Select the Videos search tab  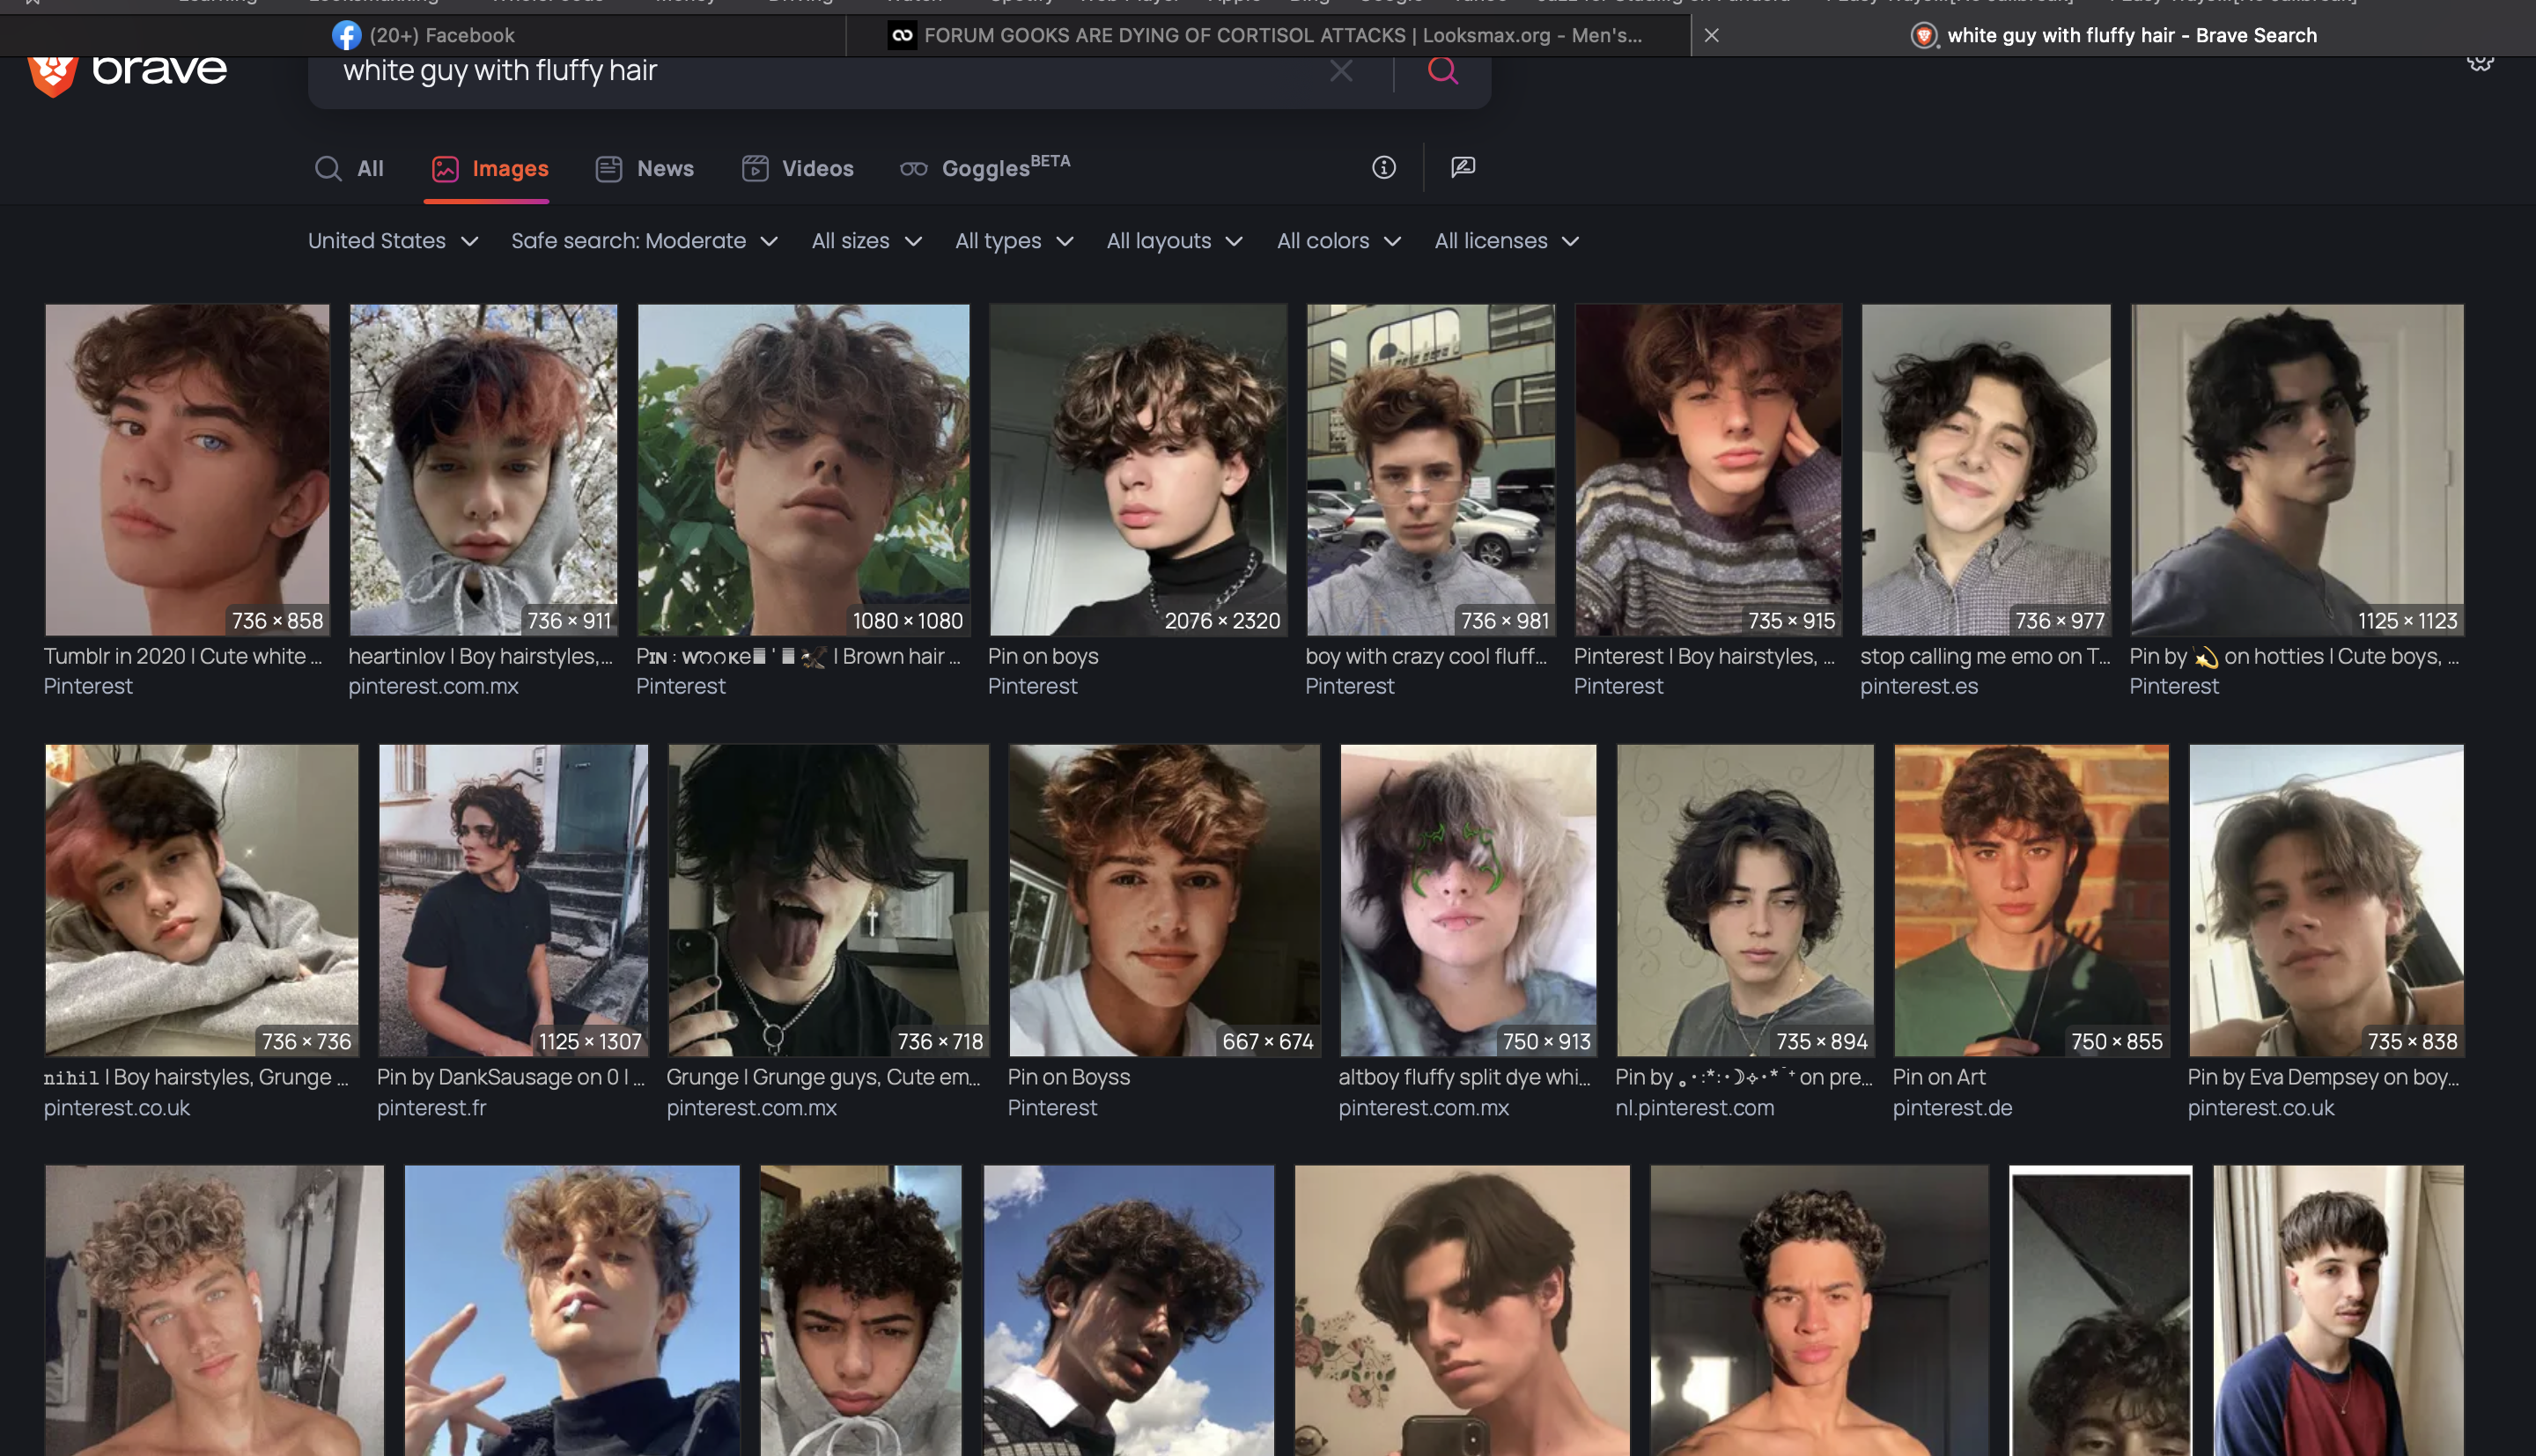click(x=798, y=168)
